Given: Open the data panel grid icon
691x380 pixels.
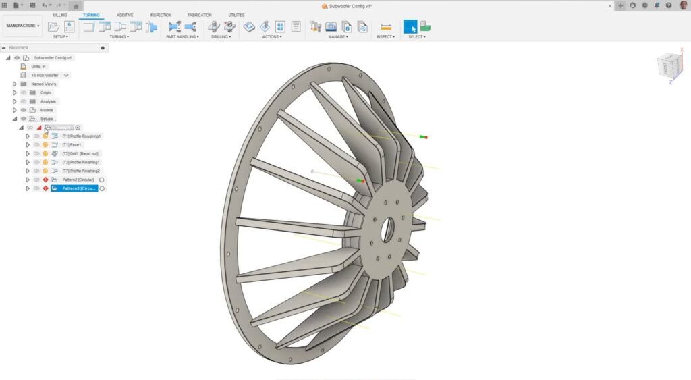Looking at the screenshot, I should [5, 5].
